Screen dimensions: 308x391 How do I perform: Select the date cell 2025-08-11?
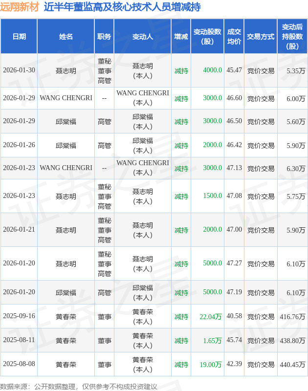click(x=19, y=340)
